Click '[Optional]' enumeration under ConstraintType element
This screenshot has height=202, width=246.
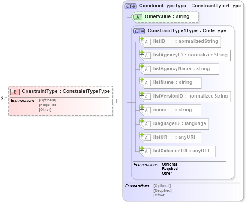coord(48,100)
